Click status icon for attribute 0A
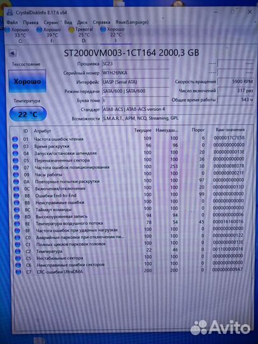 [16, 182]
